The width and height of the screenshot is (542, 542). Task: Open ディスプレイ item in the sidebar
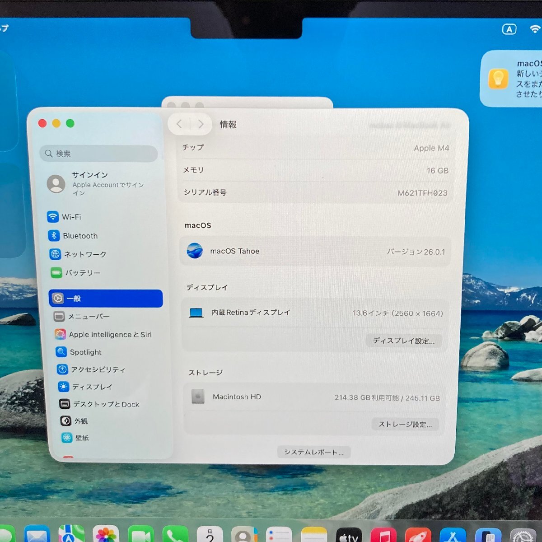point(85,387)
